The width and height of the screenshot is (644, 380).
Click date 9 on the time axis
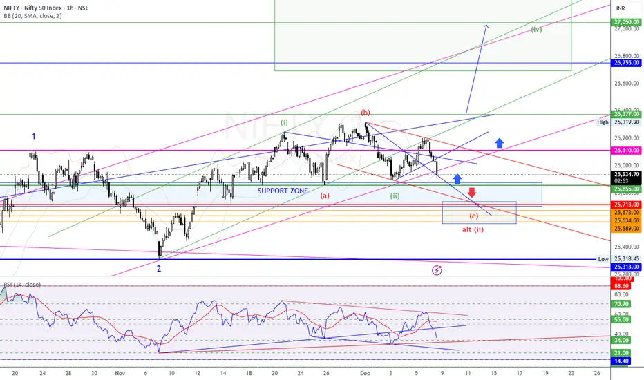442,373
